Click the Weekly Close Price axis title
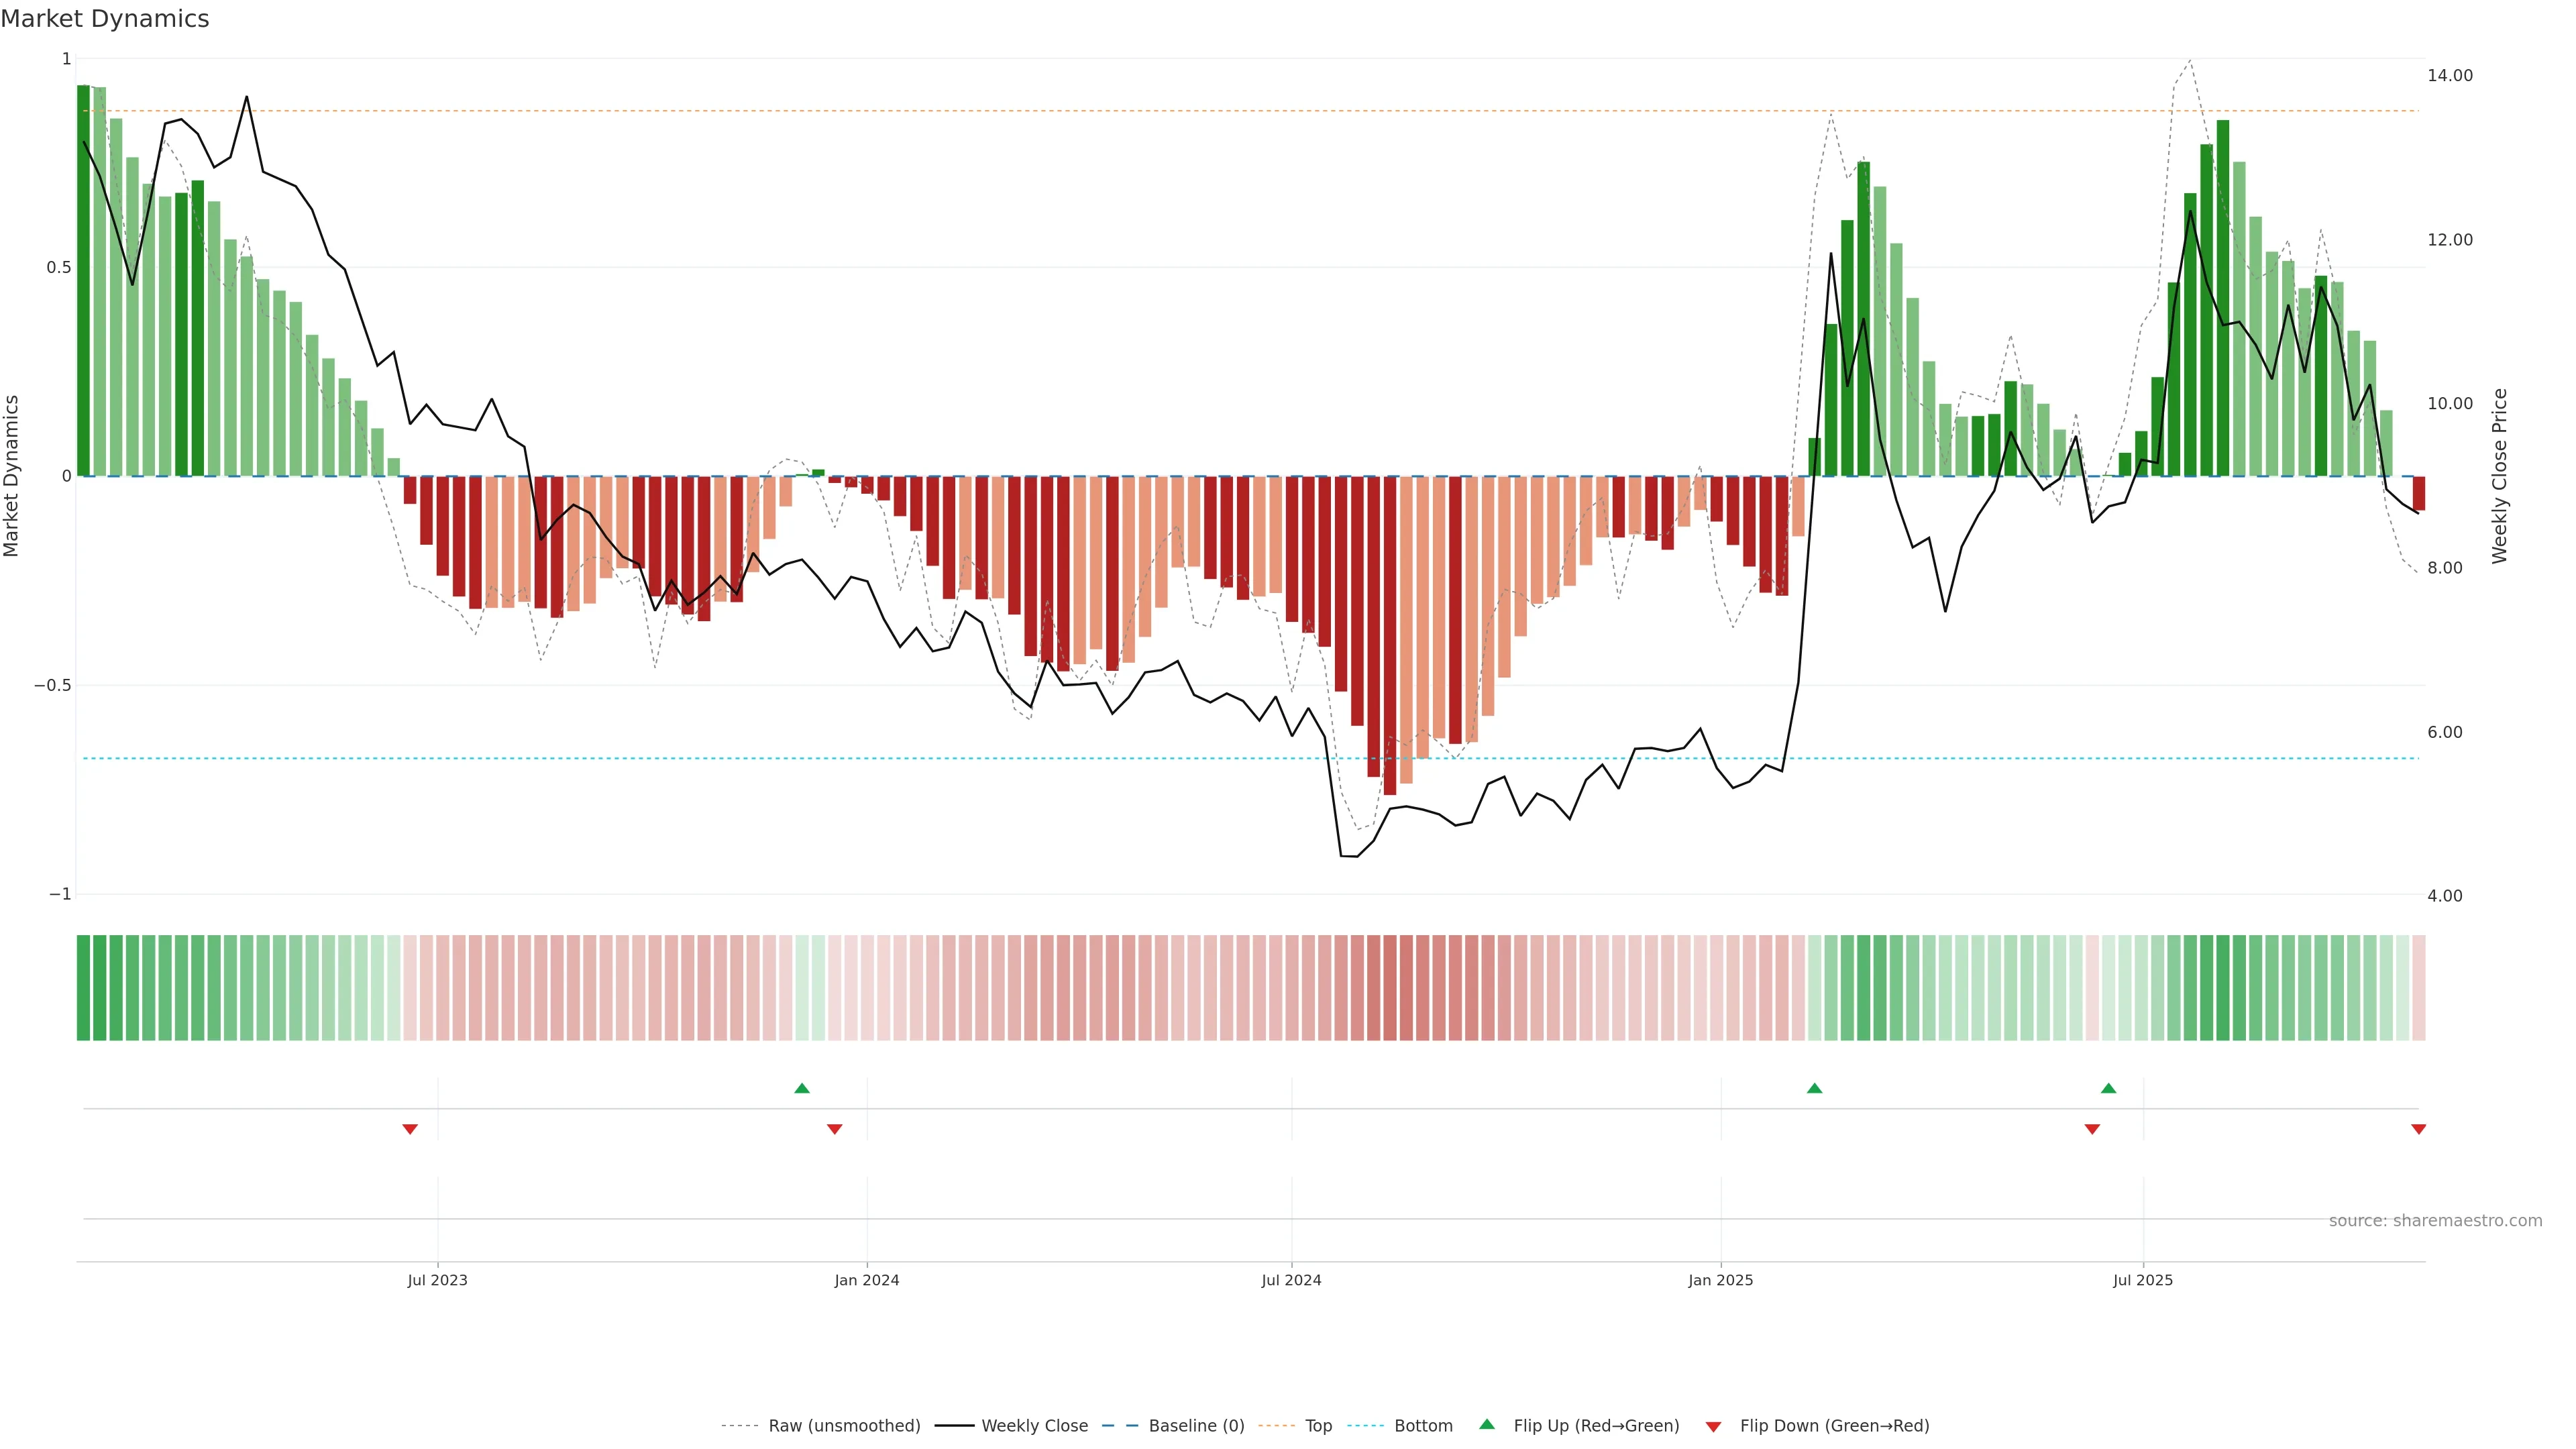The width and height of the screenshot is (2576, 1449). coord(2500,476)
